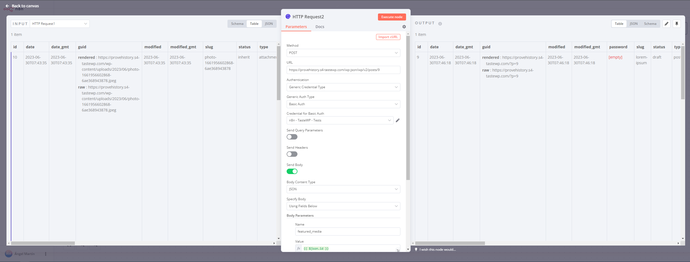Image resolution: width=690 pixels, height=262 pixels.
Task: Switch input view to JSON
Action: point(269,24)
